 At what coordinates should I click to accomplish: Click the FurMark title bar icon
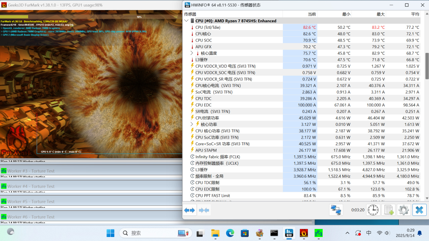click(4, 5)
